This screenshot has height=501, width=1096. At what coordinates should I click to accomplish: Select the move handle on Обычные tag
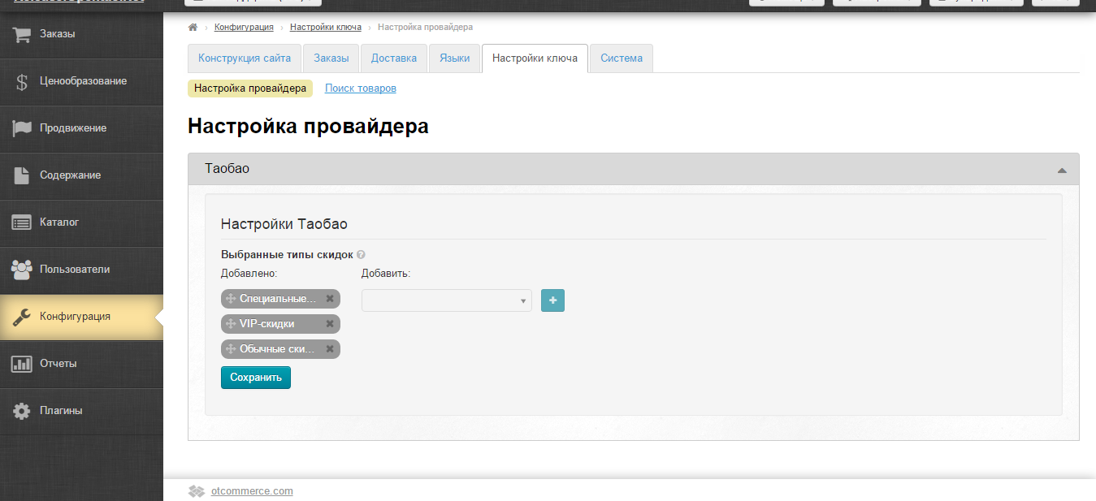click(x=231, y=349)
